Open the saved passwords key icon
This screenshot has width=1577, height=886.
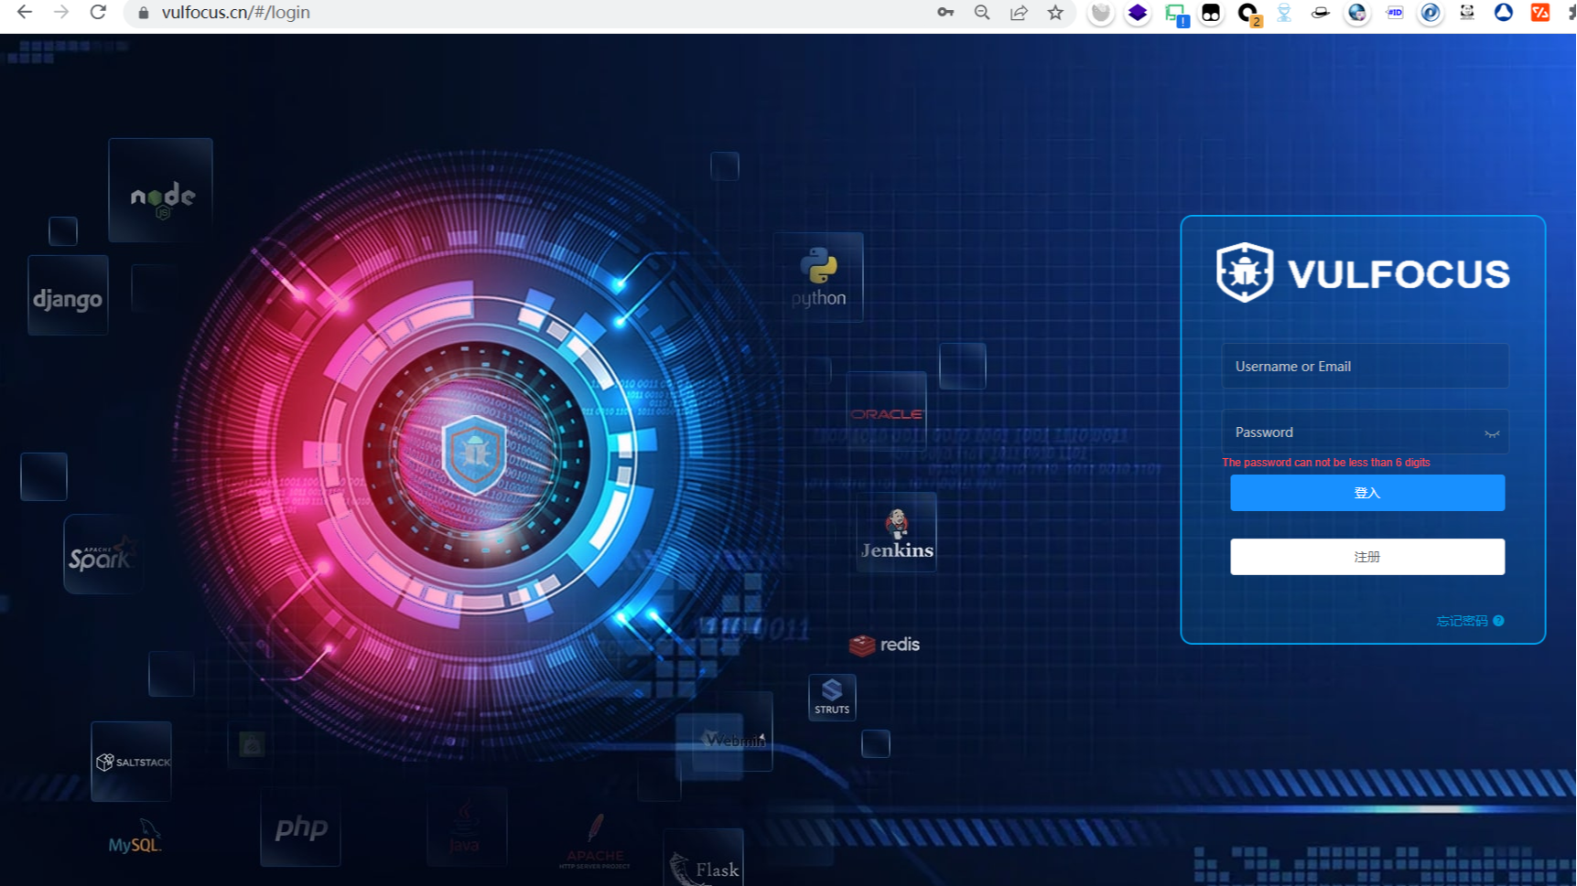click(x=945, y=13)
